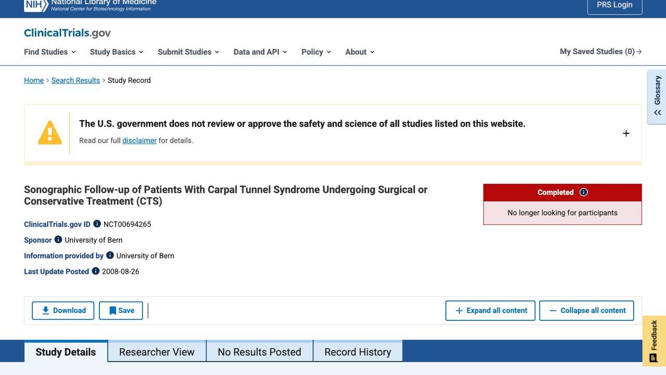Open the Find Studies menu
Image resolution: width=666 pixels, height=375 pixels.
[x=50, y=52]
